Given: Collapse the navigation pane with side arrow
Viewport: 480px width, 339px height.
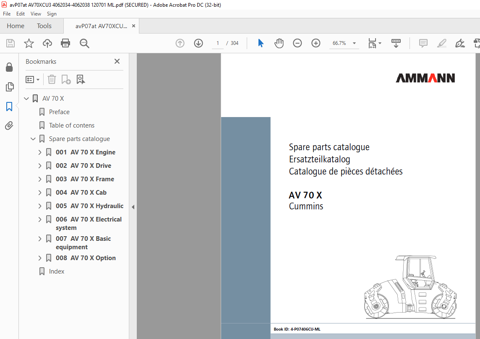Looking at the screenshot, I should click(x=133, y=207).
